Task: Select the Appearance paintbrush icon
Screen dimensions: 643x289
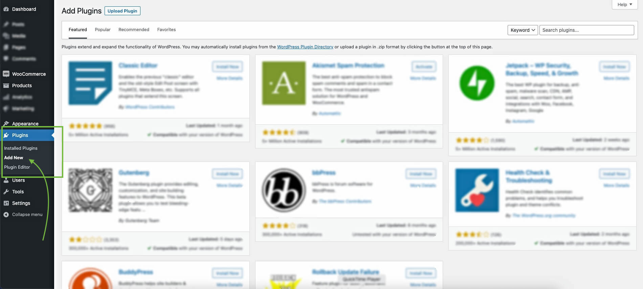Action: point(6,124)
